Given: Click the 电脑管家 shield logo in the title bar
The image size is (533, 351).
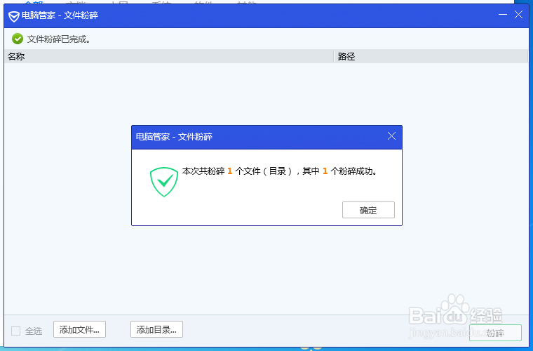Looking at the screenshot, I should 13,16.
